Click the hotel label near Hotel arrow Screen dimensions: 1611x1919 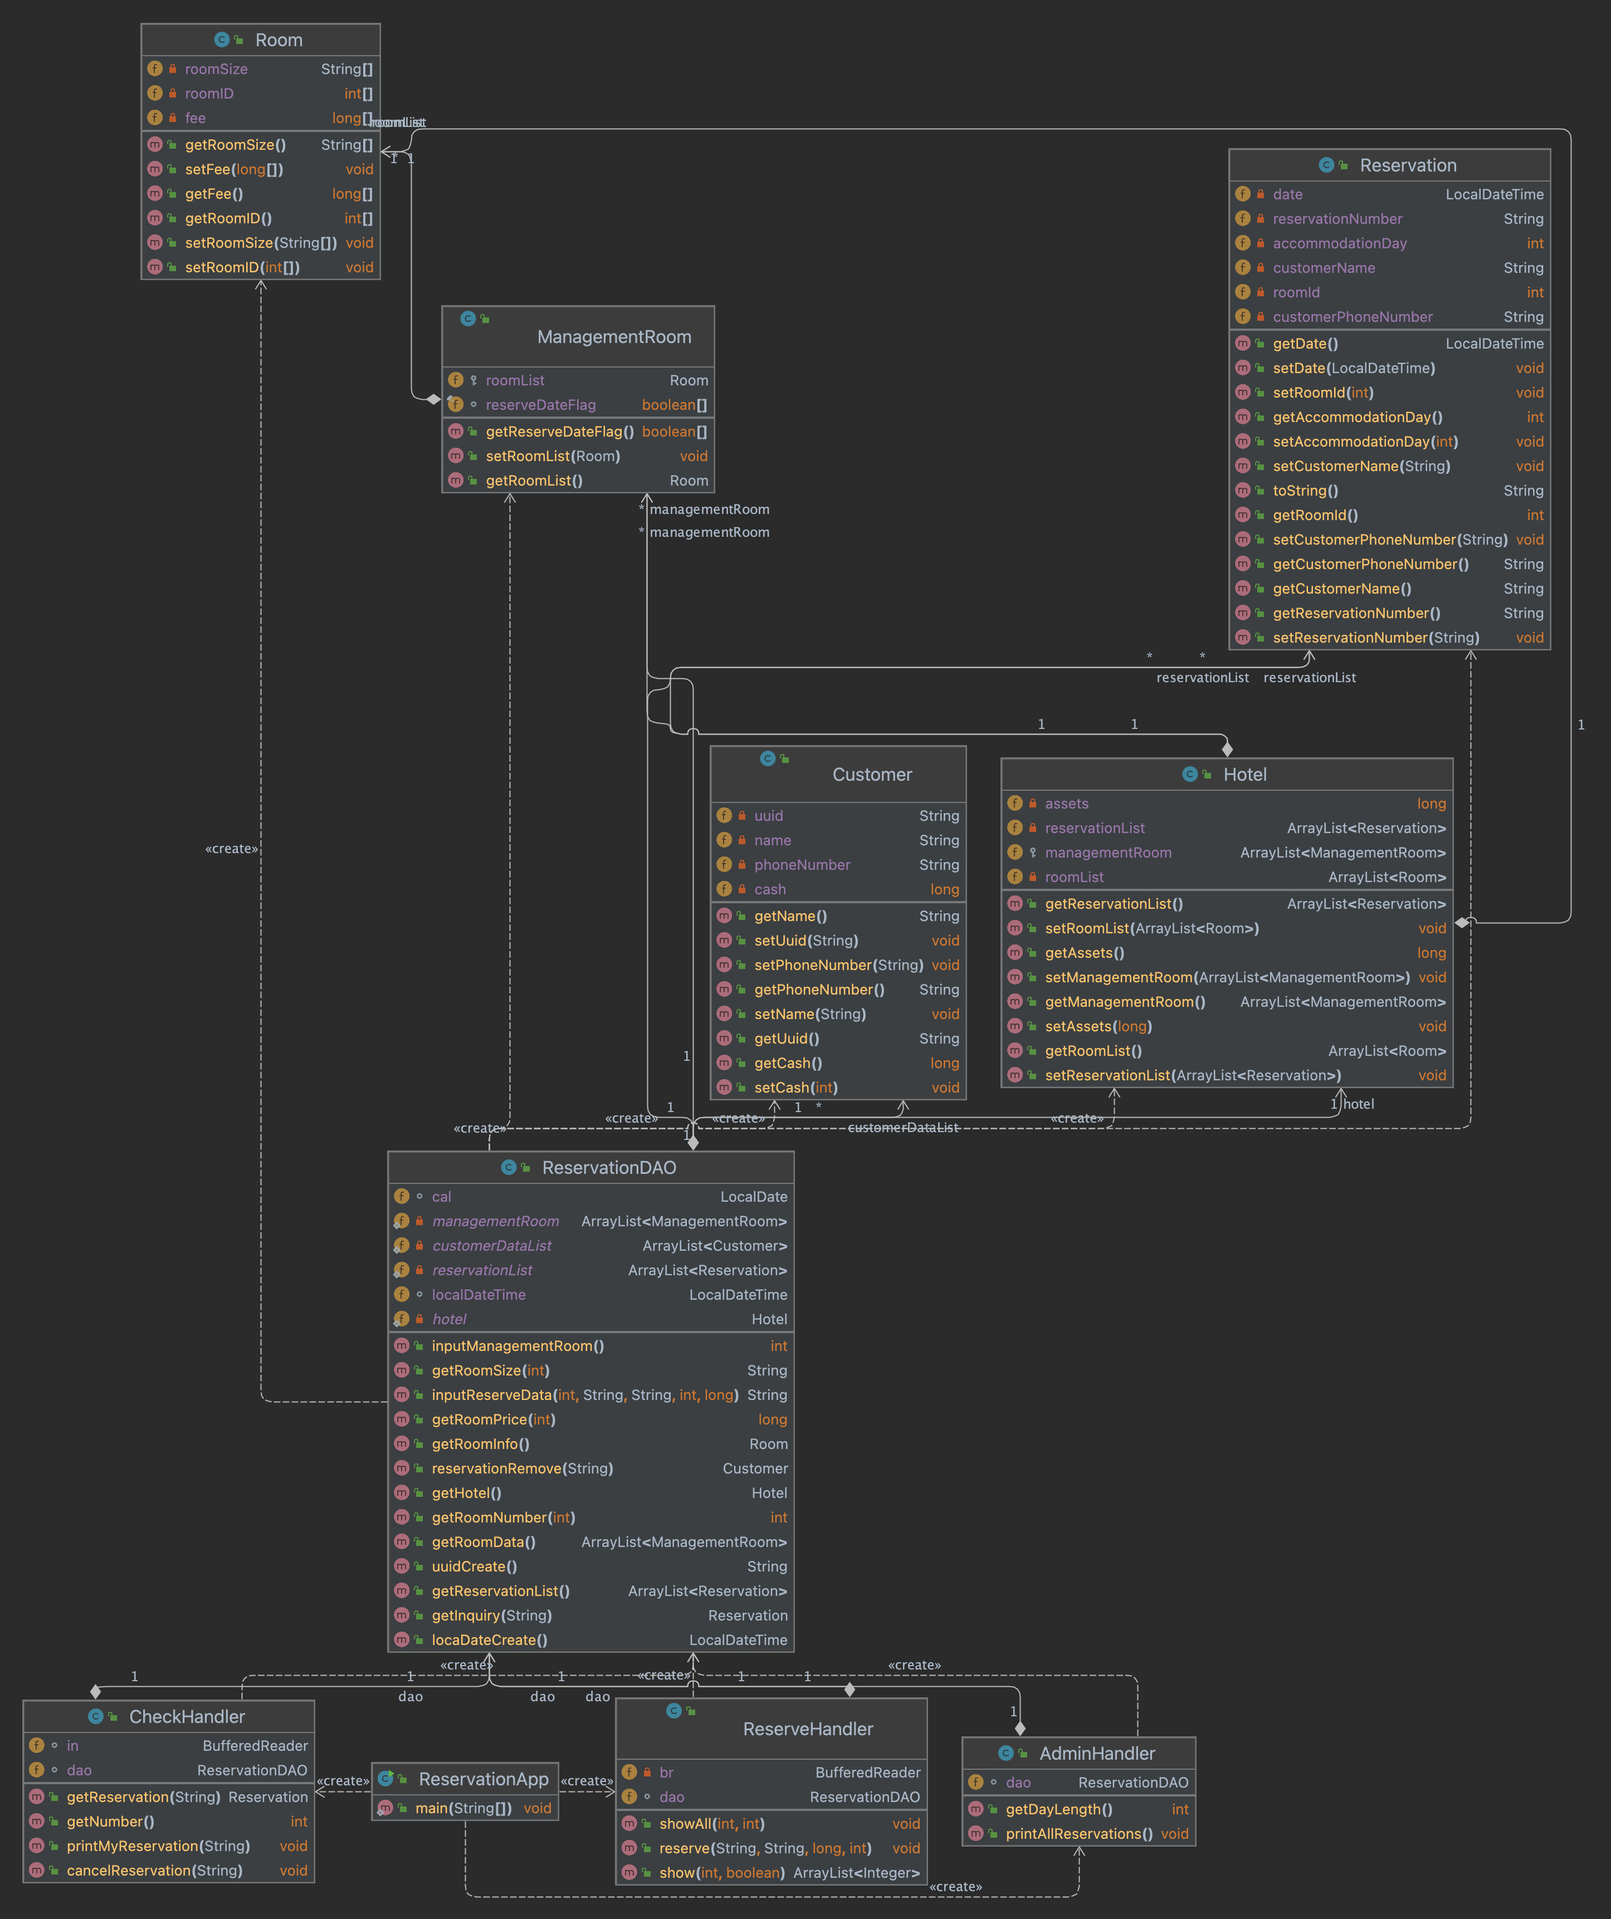tap(1358, 1104)
